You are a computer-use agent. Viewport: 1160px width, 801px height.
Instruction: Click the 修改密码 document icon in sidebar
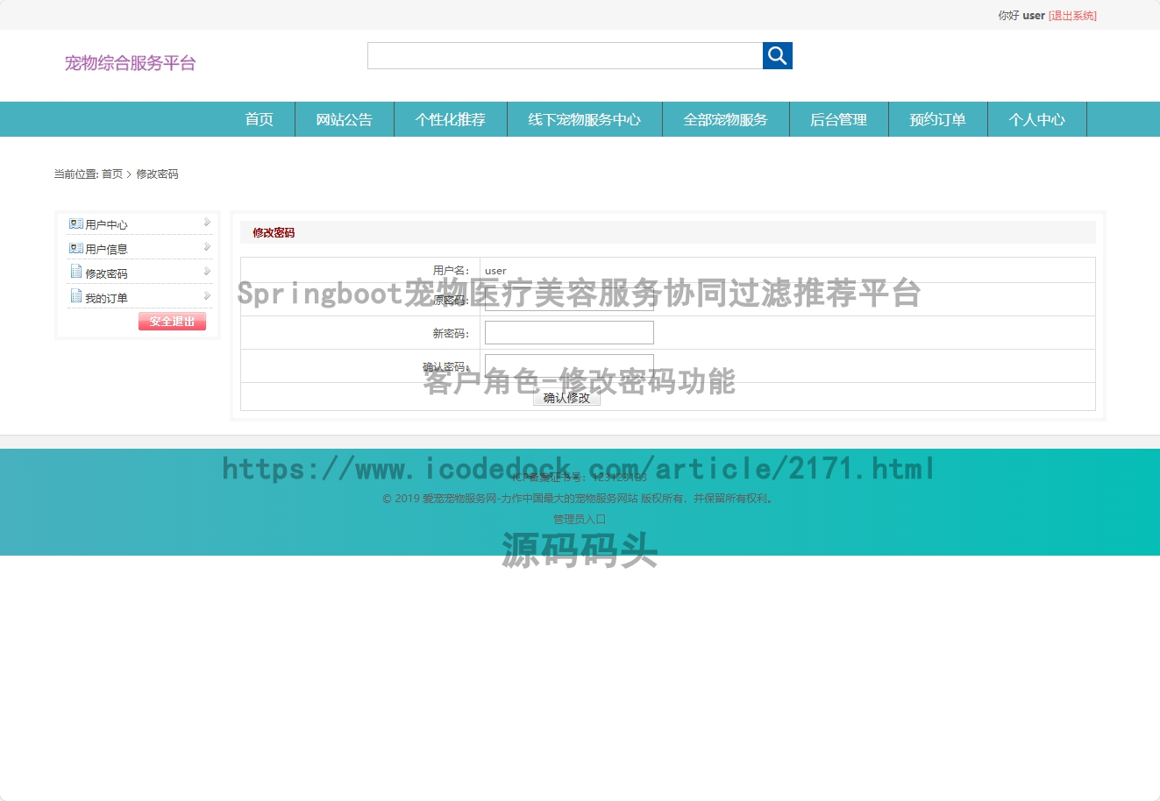(x=76, y=272)
